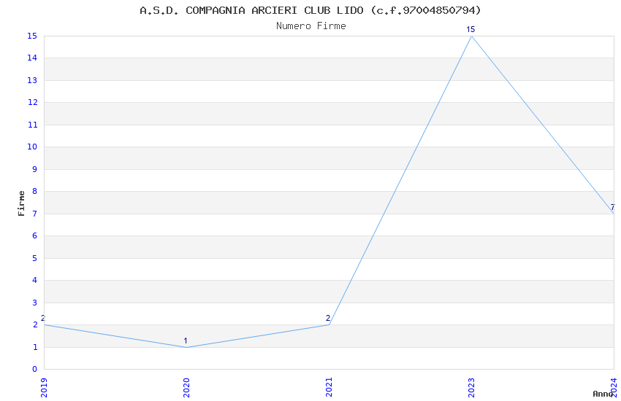621x401 pixels.
Task: Click the line vertex at 2020
Action: click(186, 347)
